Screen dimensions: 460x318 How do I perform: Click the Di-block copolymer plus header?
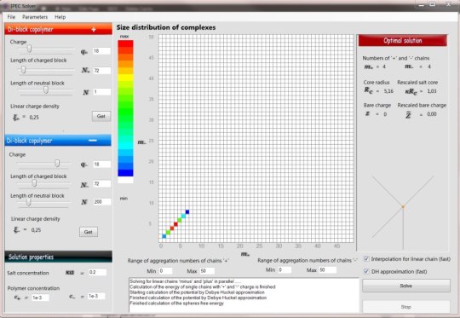pos(58,29)
